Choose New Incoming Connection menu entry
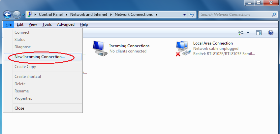The image size is (280, 134). (x=43, y=57)
